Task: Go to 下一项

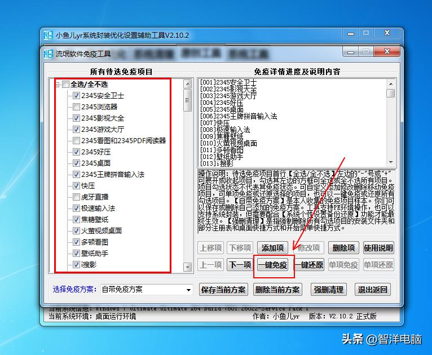Action: (240, 265)
